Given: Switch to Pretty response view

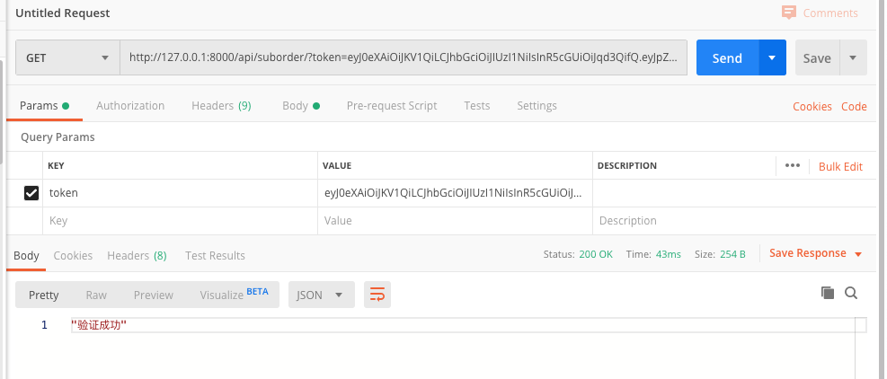Looking at the screenshot, I should click(43, 295).
